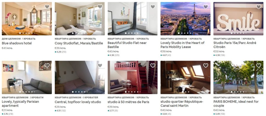
Task: Save the Eiffel Tower view listing
Action: pos(206,7)
